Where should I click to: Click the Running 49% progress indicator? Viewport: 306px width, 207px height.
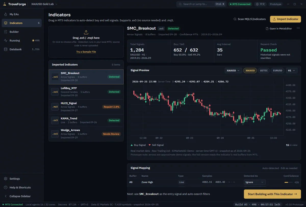[36, 40]
